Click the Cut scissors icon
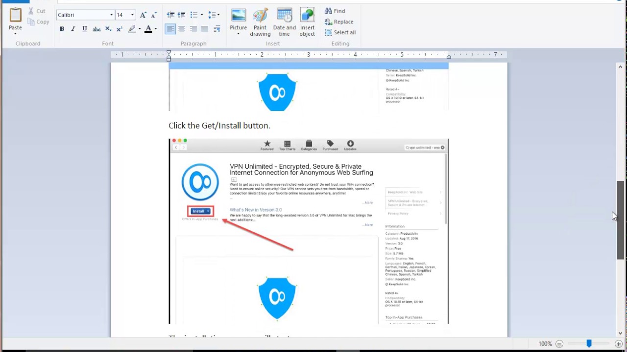The height and width of the screenshot is (352, 627). 31,11
